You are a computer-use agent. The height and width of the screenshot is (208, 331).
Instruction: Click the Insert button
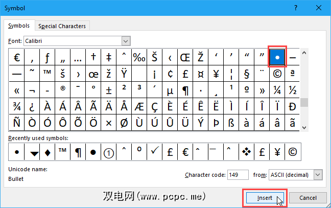click(265, 198)
